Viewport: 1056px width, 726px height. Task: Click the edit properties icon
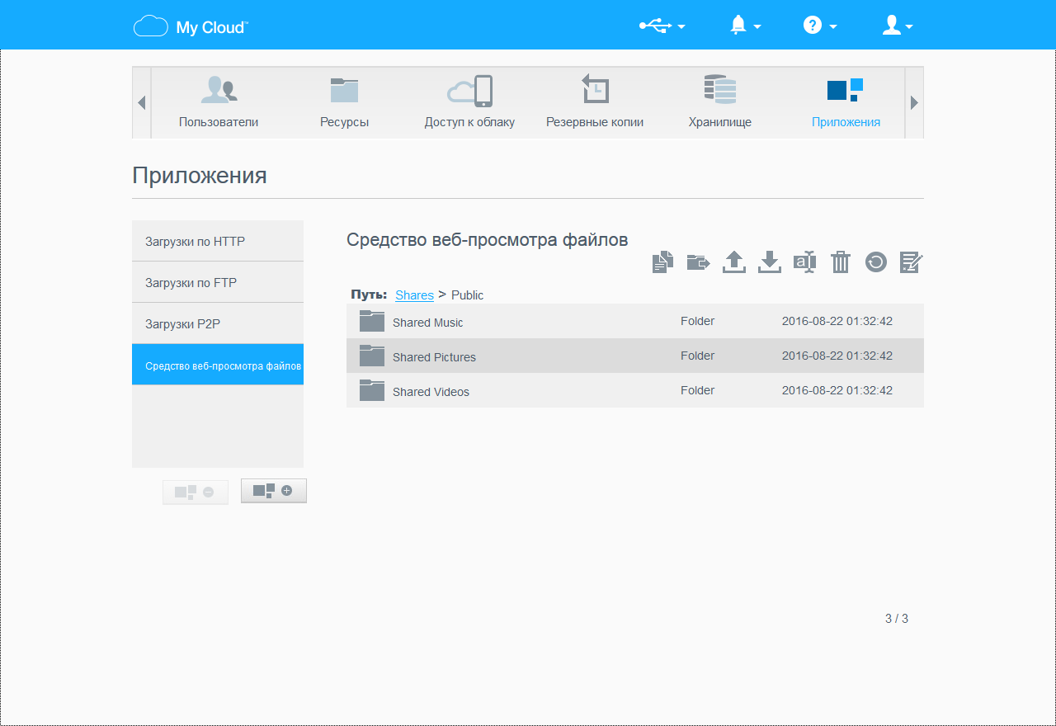(912, 262)
